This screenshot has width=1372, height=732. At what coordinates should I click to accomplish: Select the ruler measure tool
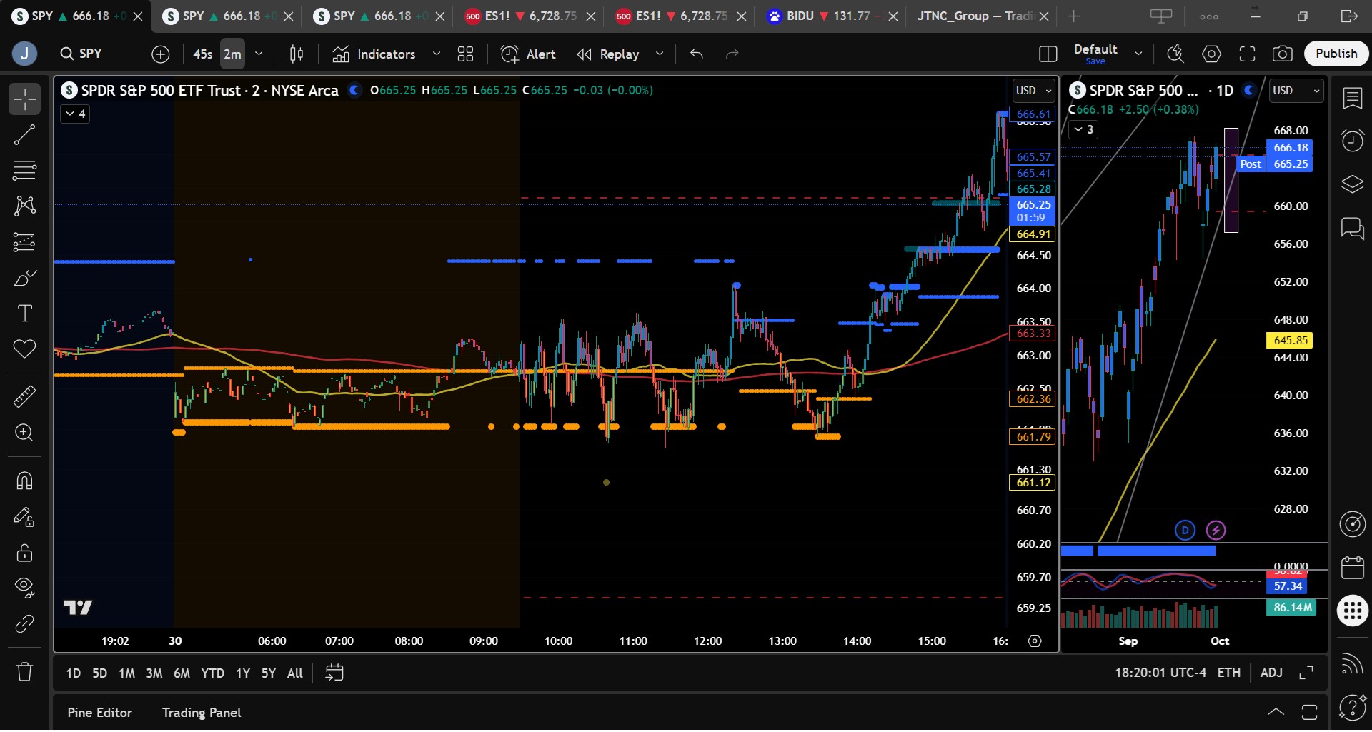click(x=24, y=396)
